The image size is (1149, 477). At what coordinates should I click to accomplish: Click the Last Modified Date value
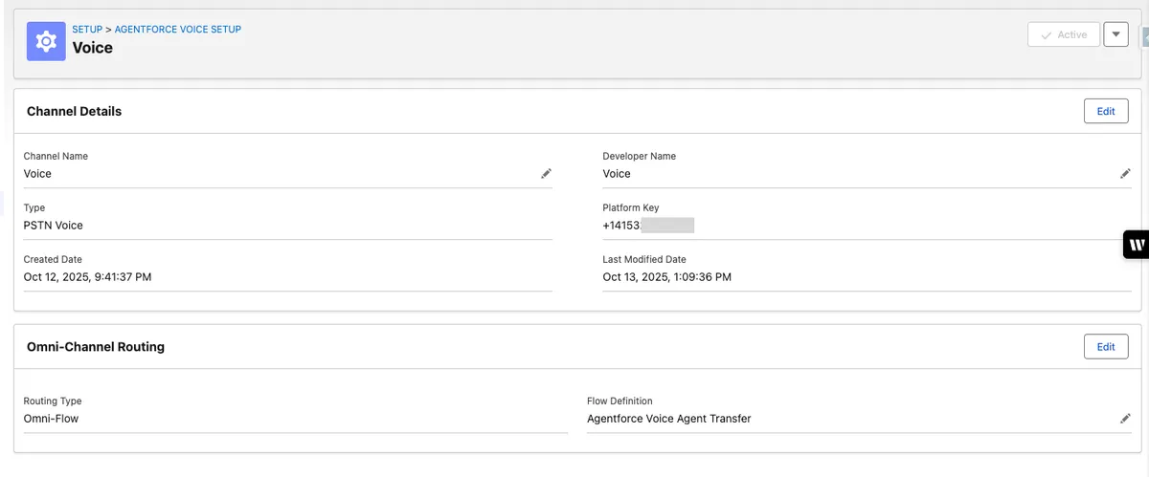pyautogui.click(x=666, y=277)
